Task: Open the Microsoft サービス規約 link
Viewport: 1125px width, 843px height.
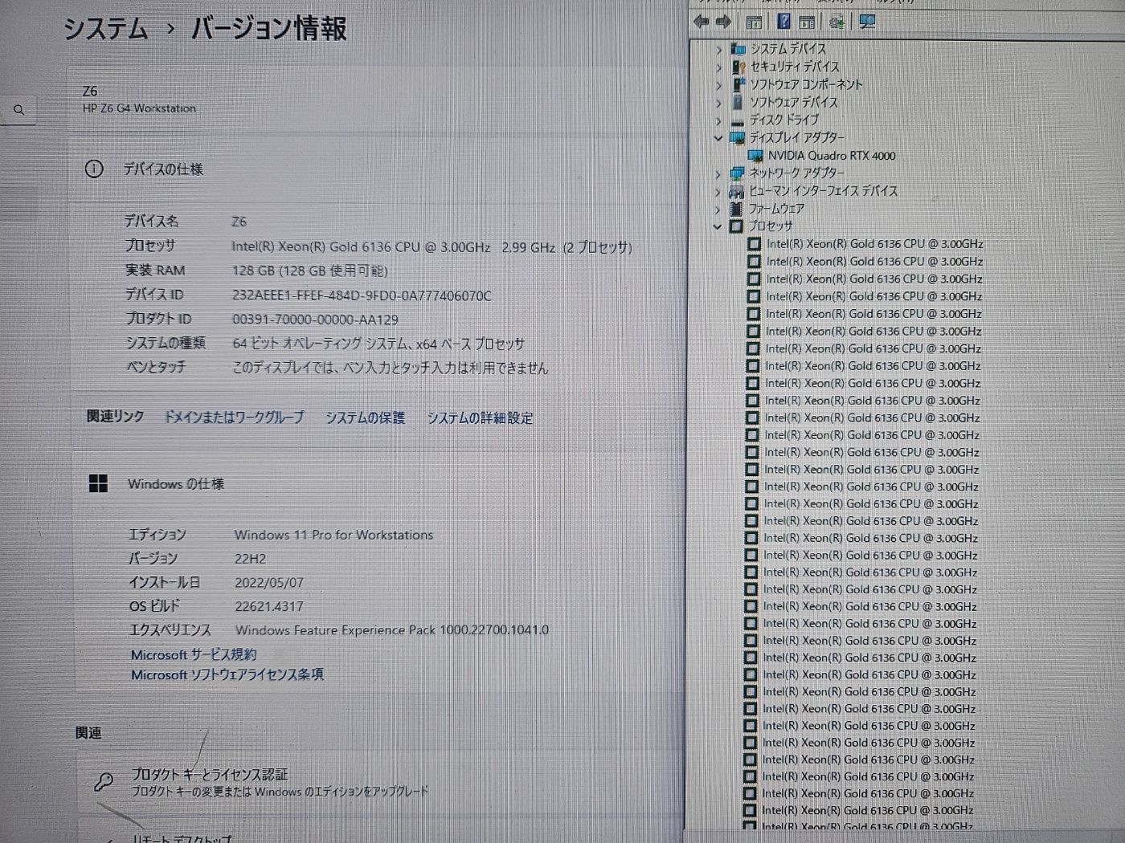Action: click(194, 654)
